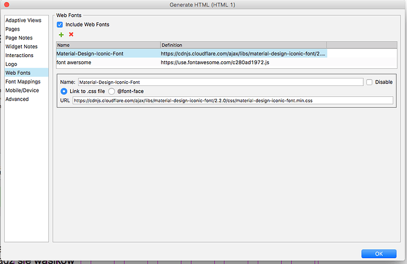Click the green plus add font icon
Screen dimensions: 407x264
[x=61, y=35]
